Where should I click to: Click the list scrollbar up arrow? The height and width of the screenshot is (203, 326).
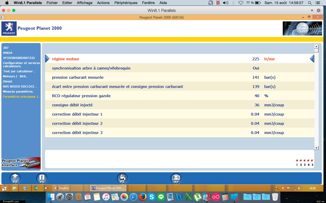[317, 46]
